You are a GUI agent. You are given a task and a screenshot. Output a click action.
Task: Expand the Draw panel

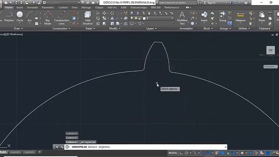(18, 28)
